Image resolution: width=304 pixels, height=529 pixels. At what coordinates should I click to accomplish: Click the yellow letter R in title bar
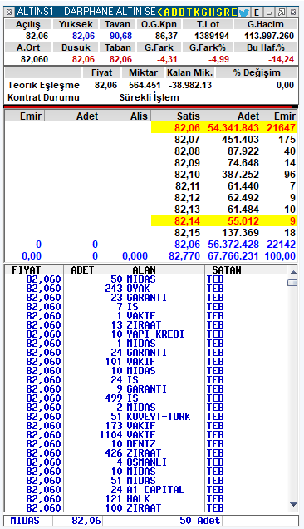point(226,12)
